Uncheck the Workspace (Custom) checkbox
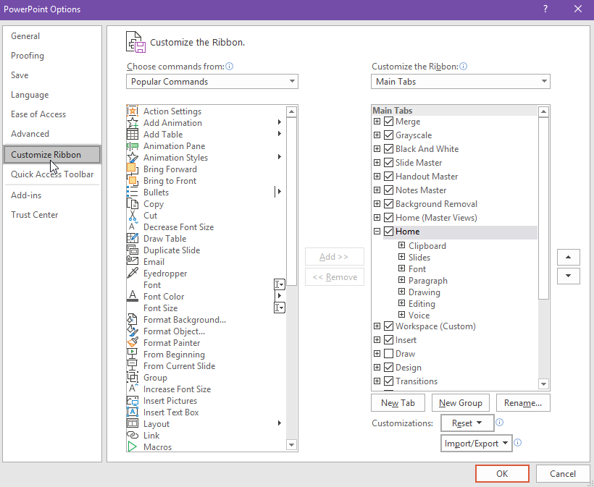The width and height of the screenshot is (594, 487). (x=388, y=326)
